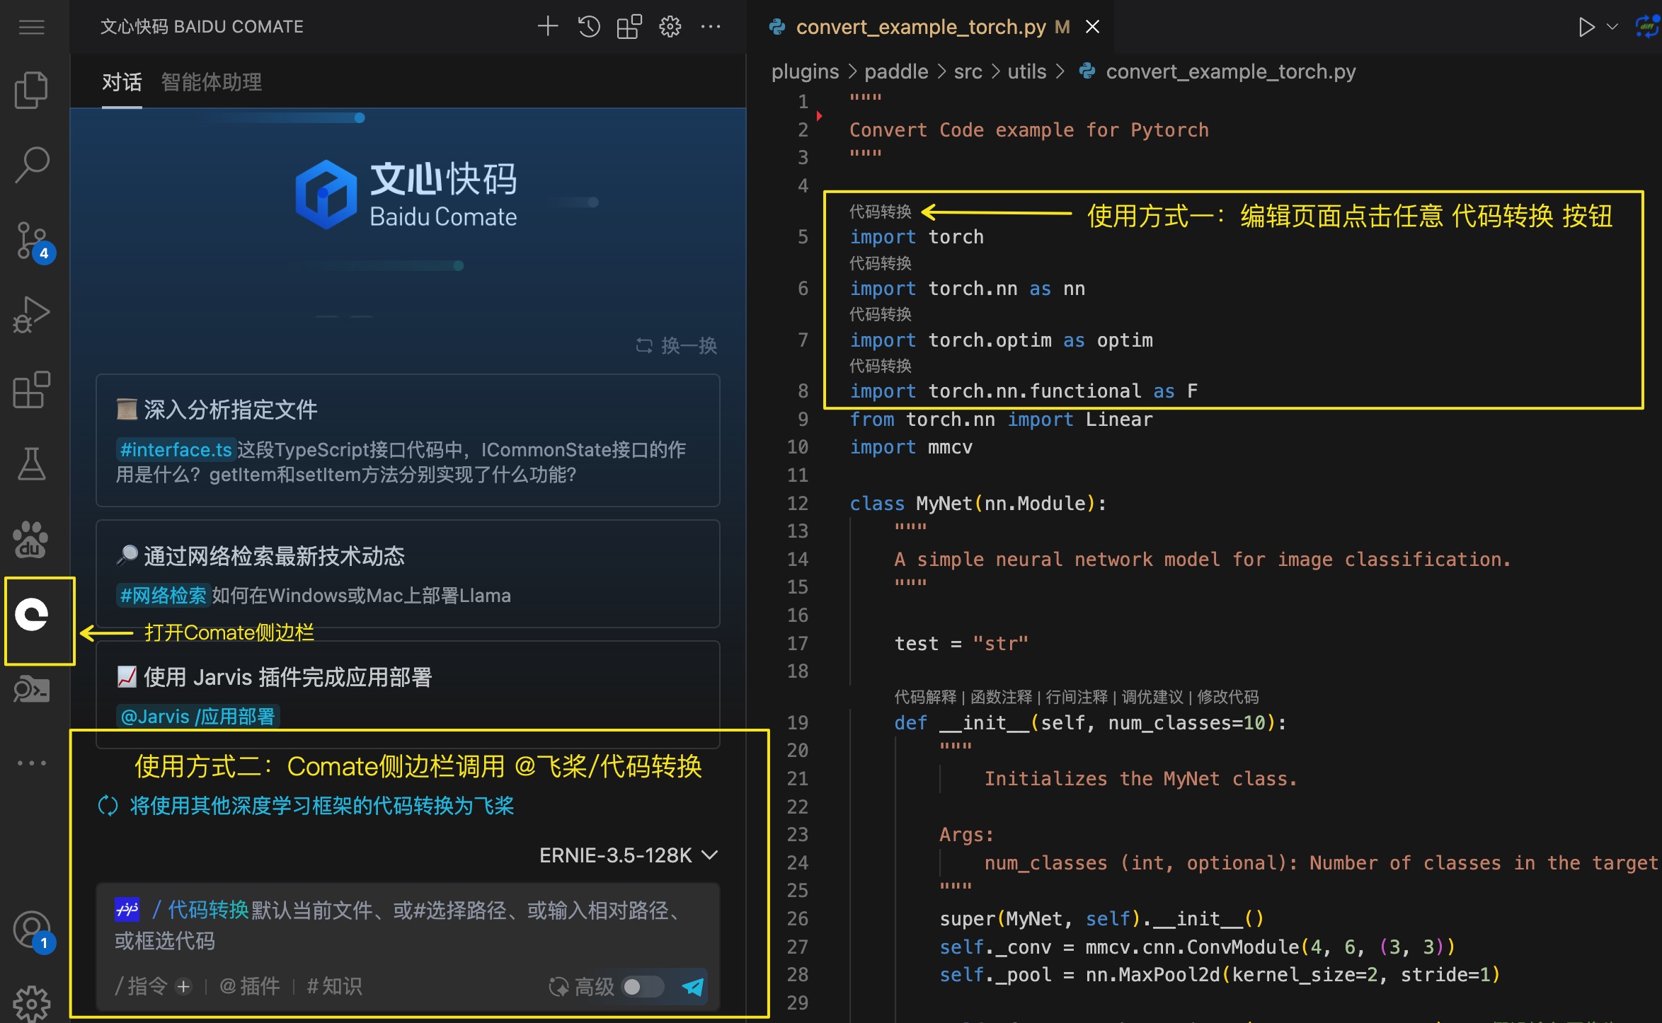Open the Extensions view icon
This screenshot has width=1662, height=1023.
(31, 390)
